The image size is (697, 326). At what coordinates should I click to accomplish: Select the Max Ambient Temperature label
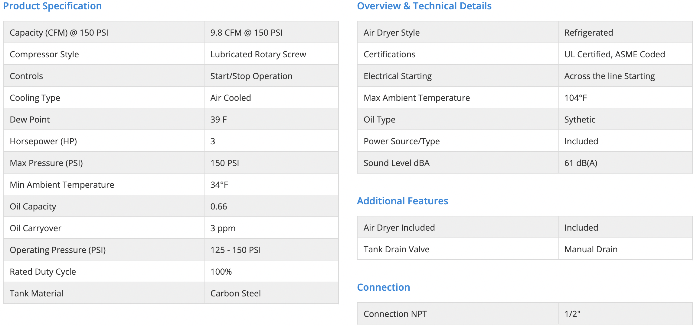point(417,98)
